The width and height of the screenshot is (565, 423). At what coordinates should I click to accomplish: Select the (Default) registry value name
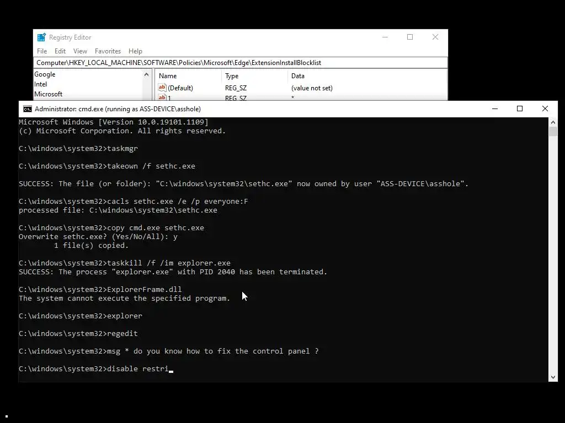coord(180,88)
